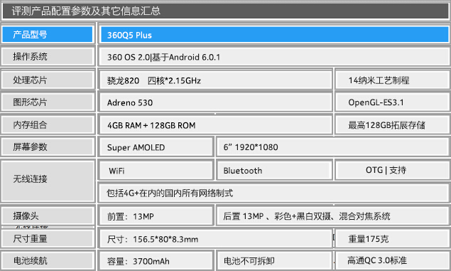Click the Adreno 530 cell
This screenshot has width=451, height=271.
pos(216,102)
